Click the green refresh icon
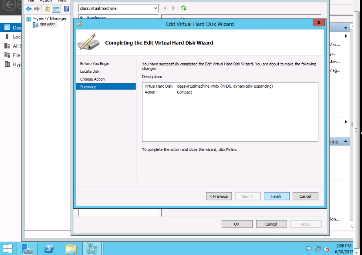The height and width of the screenshot is (255, 362). point(184,8)
